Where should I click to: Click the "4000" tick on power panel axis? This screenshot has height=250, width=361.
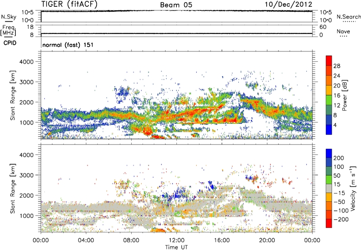(x=27, y=62)
